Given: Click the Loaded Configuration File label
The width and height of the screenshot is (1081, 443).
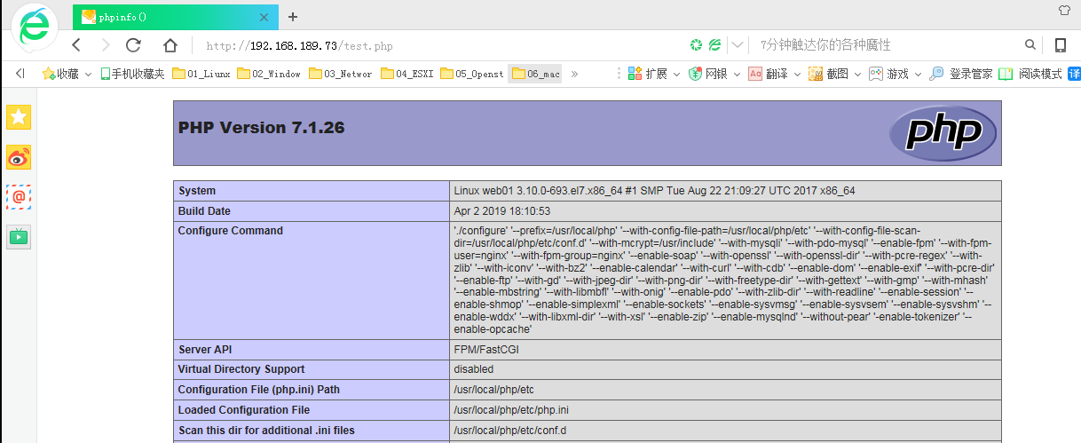Looking at the screenshot, I should [x=244, y=410].
